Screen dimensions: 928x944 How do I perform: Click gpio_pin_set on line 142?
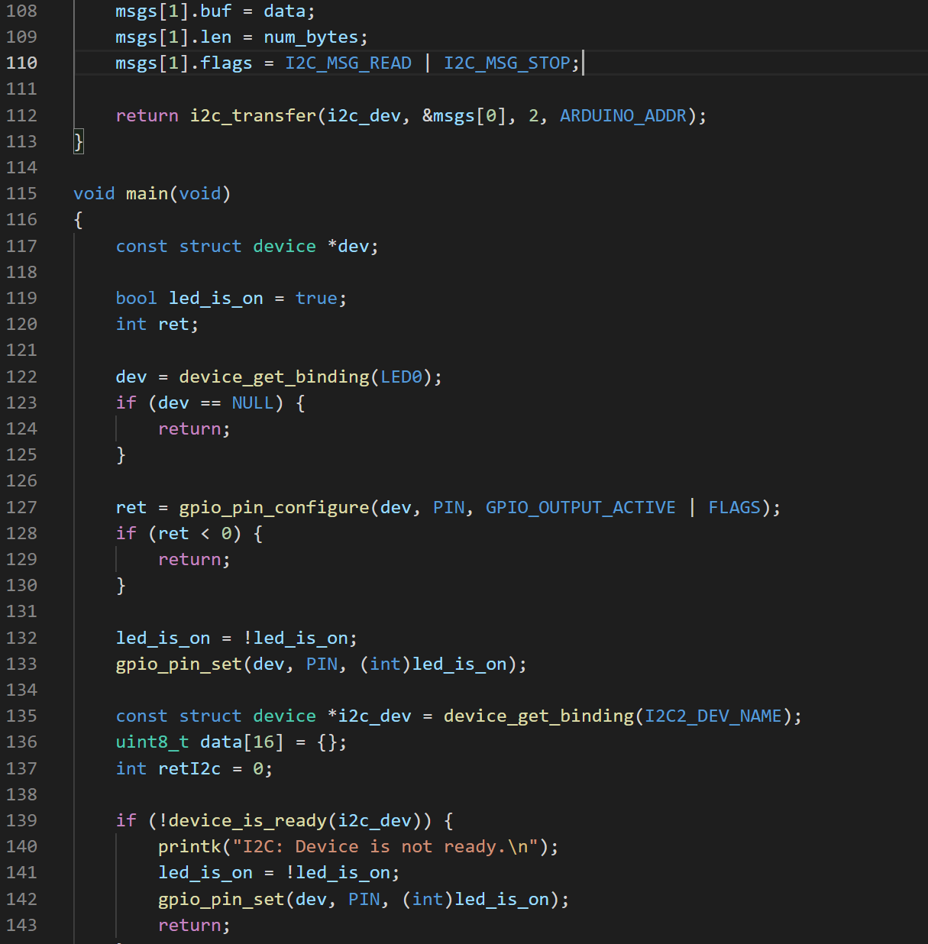coord(221,899)
